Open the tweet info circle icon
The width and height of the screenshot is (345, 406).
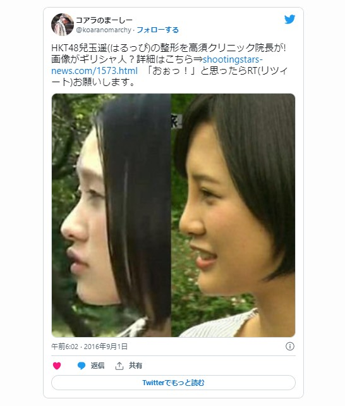tap(289, 346)
